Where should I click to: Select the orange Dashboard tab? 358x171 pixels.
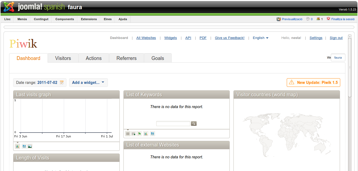29,58
